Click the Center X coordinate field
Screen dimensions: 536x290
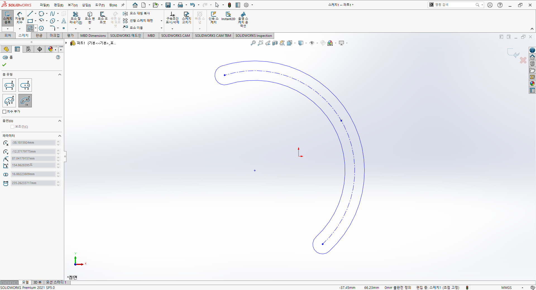[33, 142]
